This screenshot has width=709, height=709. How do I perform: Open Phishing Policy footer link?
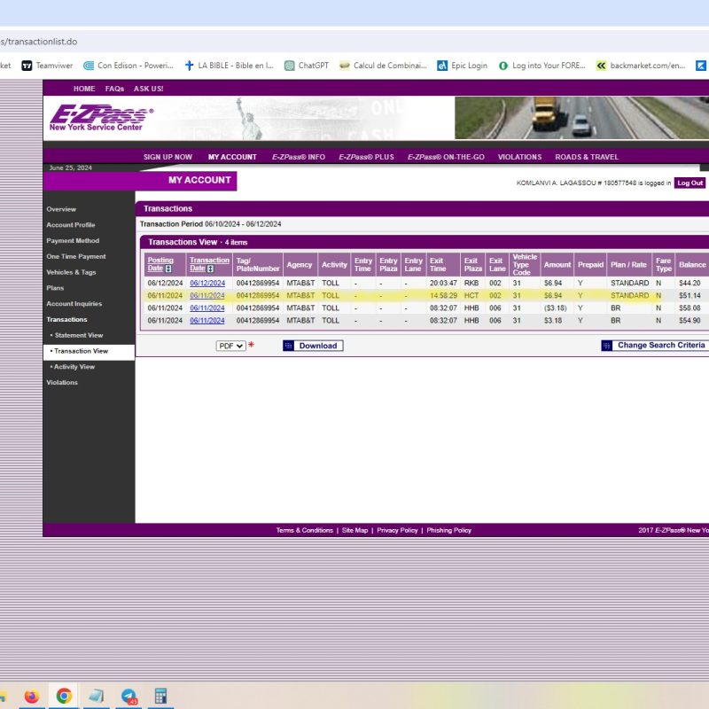[449, 530]
